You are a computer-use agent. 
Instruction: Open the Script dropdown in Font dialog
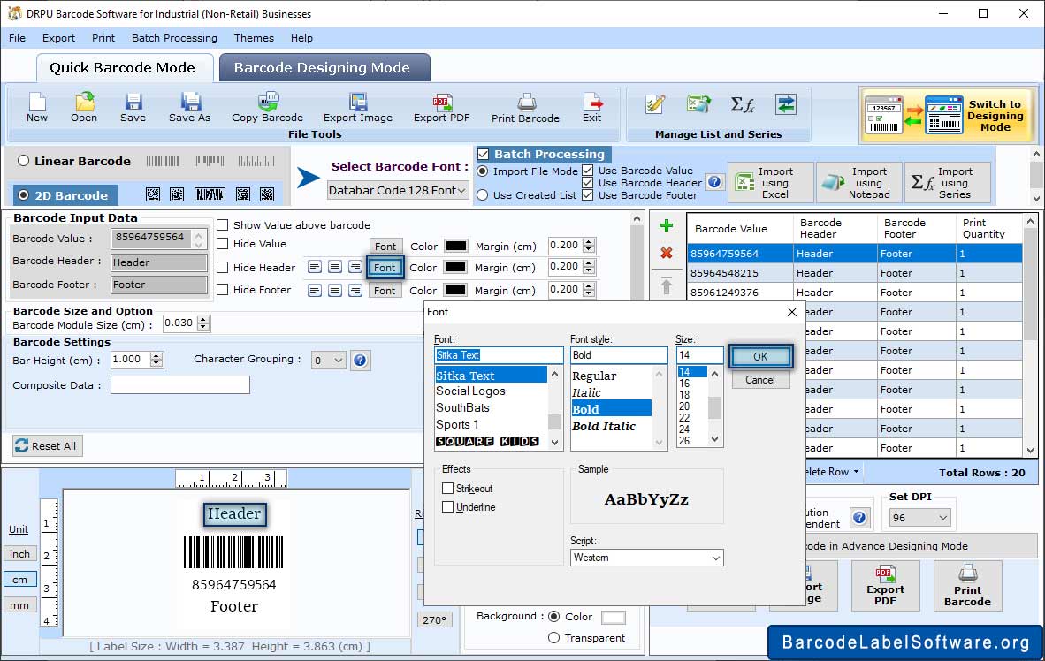(x=646, y=558)
